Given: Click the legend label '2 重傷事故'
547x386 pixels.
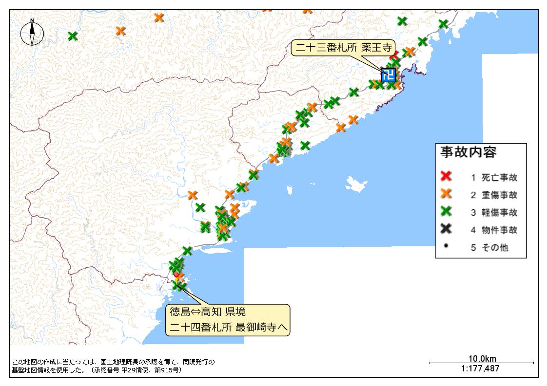Looking at the screenshot, I should (494, 195).
